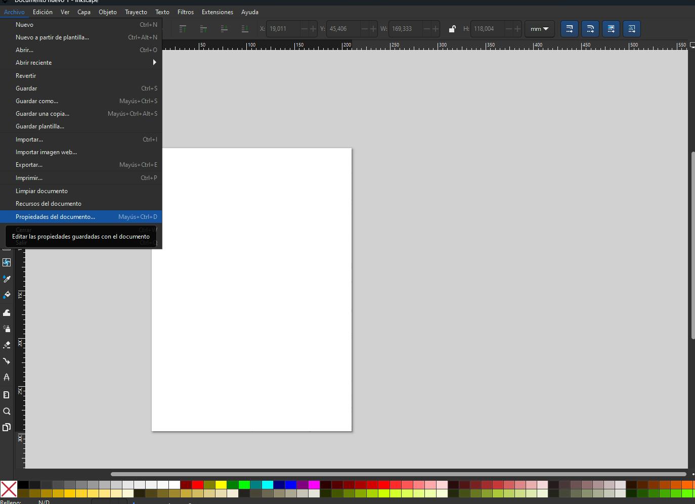695x504 pixels.
Task: Select the Eraser tool
Action: click(x=7, y=345)
